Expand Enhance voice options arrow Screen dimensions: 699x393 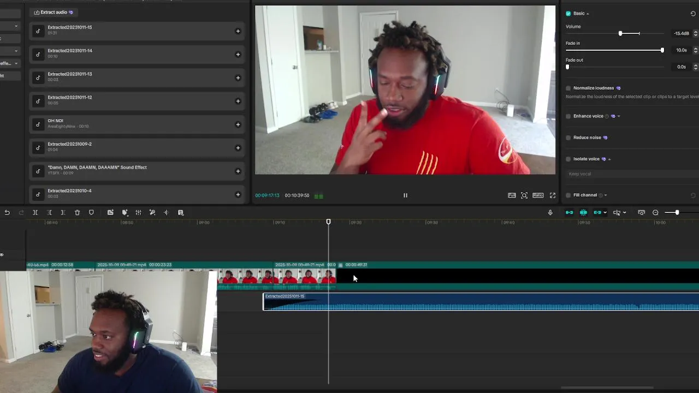click(618, 116)
